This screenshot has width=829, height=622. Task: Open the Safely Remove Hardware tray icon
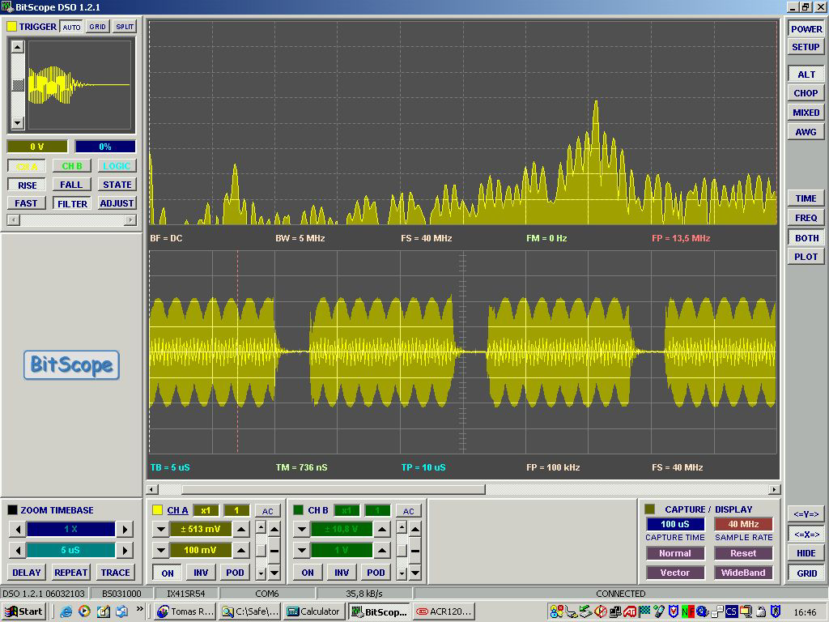click(x=586, y=611)
